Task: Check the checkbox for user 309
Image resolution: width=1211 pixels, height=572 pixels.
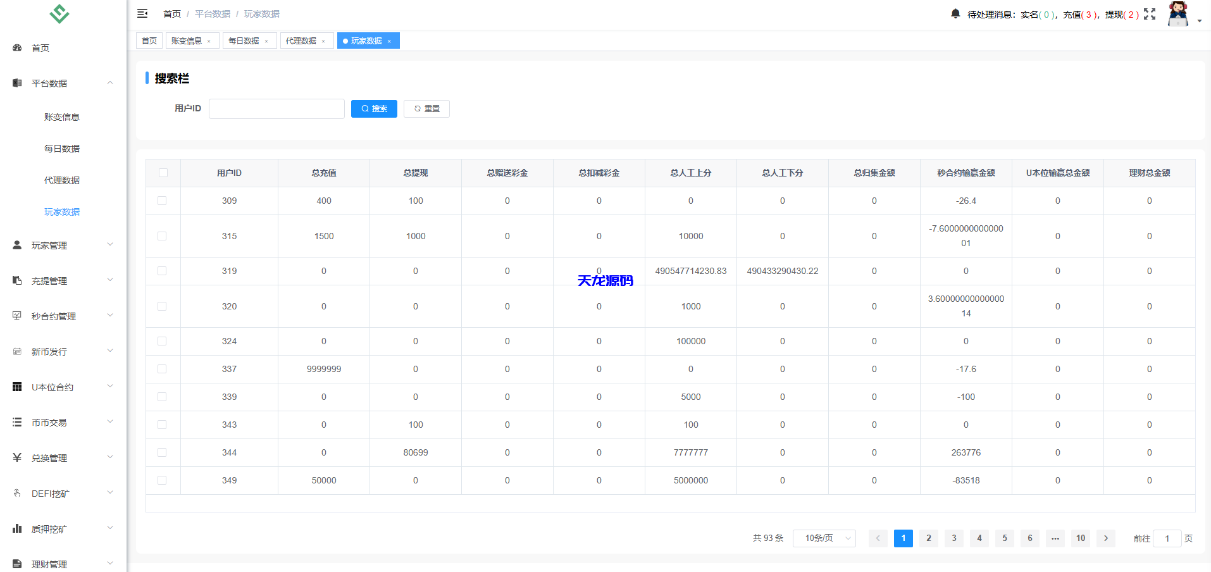Action: point(163,201)
